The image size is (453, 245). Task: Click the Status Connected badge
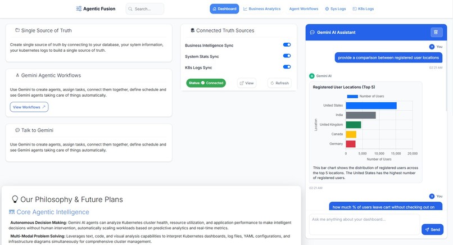[x=206, y=83]
